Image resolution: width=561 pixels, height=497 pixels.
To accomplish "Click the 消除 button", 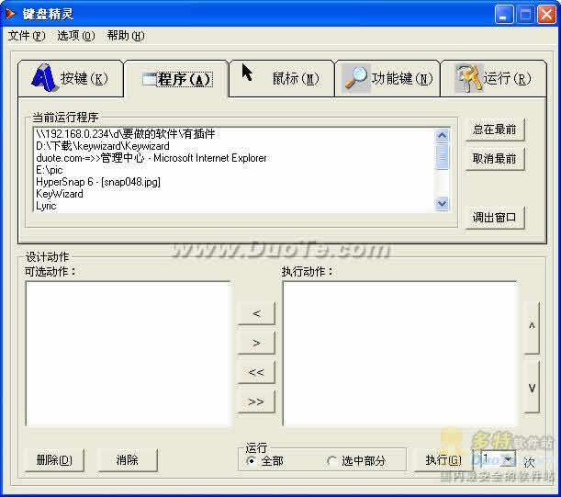I will (x=128, y=460).
